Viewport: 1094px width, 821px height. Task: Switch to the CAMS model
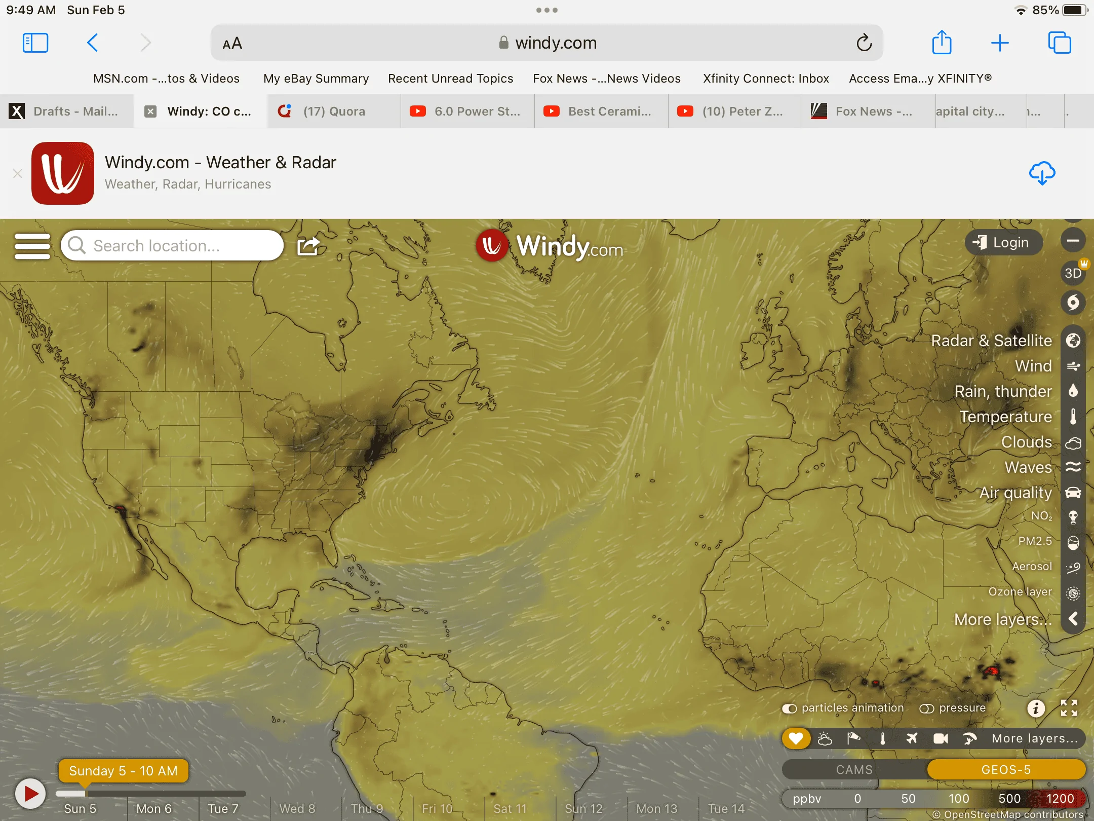pos(854,770)
